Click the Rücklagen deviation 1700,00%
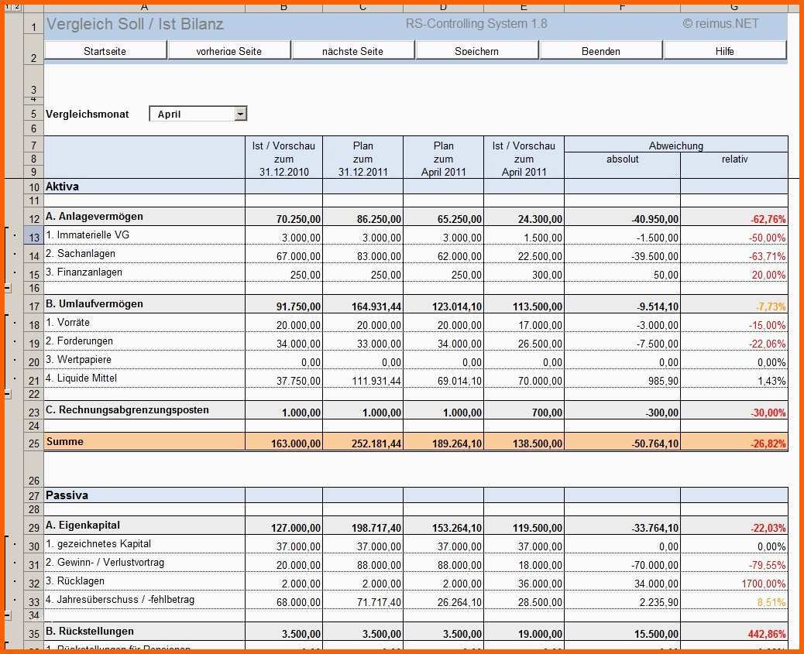This screenshot has width=804, height=654. tap(763, 584)
